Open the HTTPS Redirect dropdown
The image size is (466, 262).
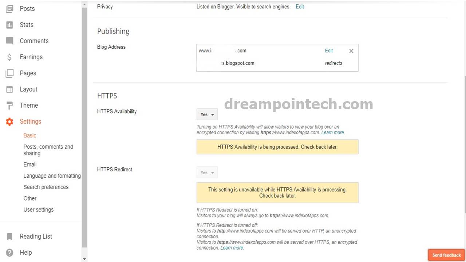click(207, 172)
